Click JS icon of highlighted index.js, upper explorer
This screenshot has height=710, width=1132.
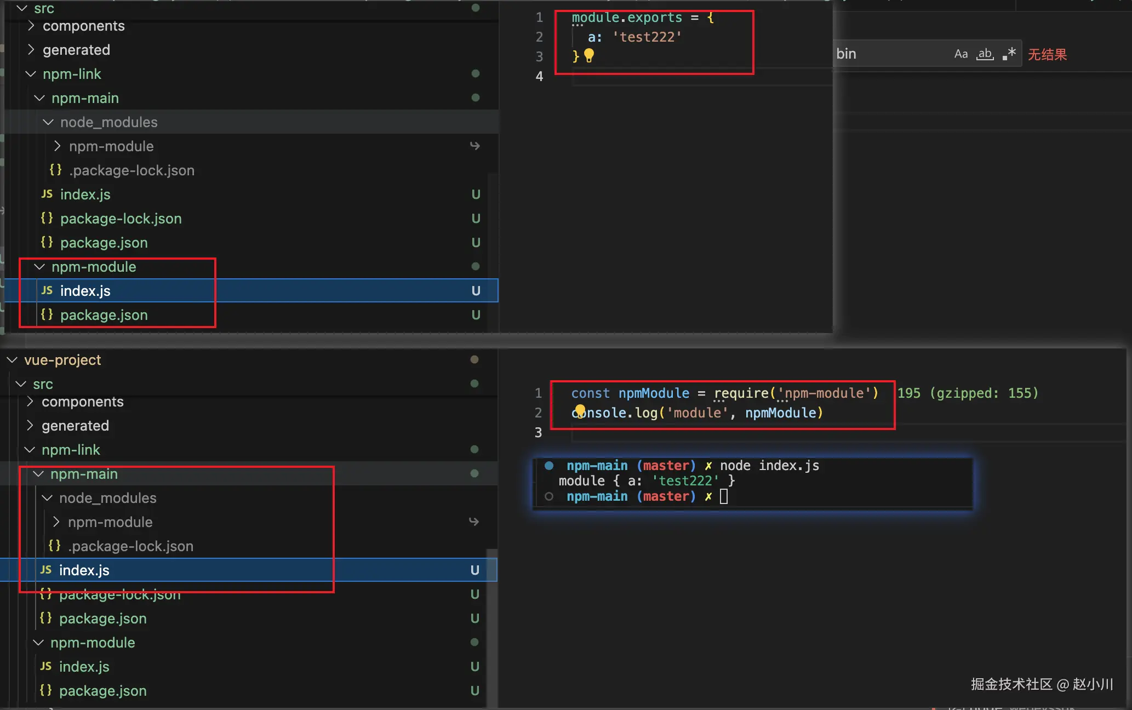(x=47, y=290)
